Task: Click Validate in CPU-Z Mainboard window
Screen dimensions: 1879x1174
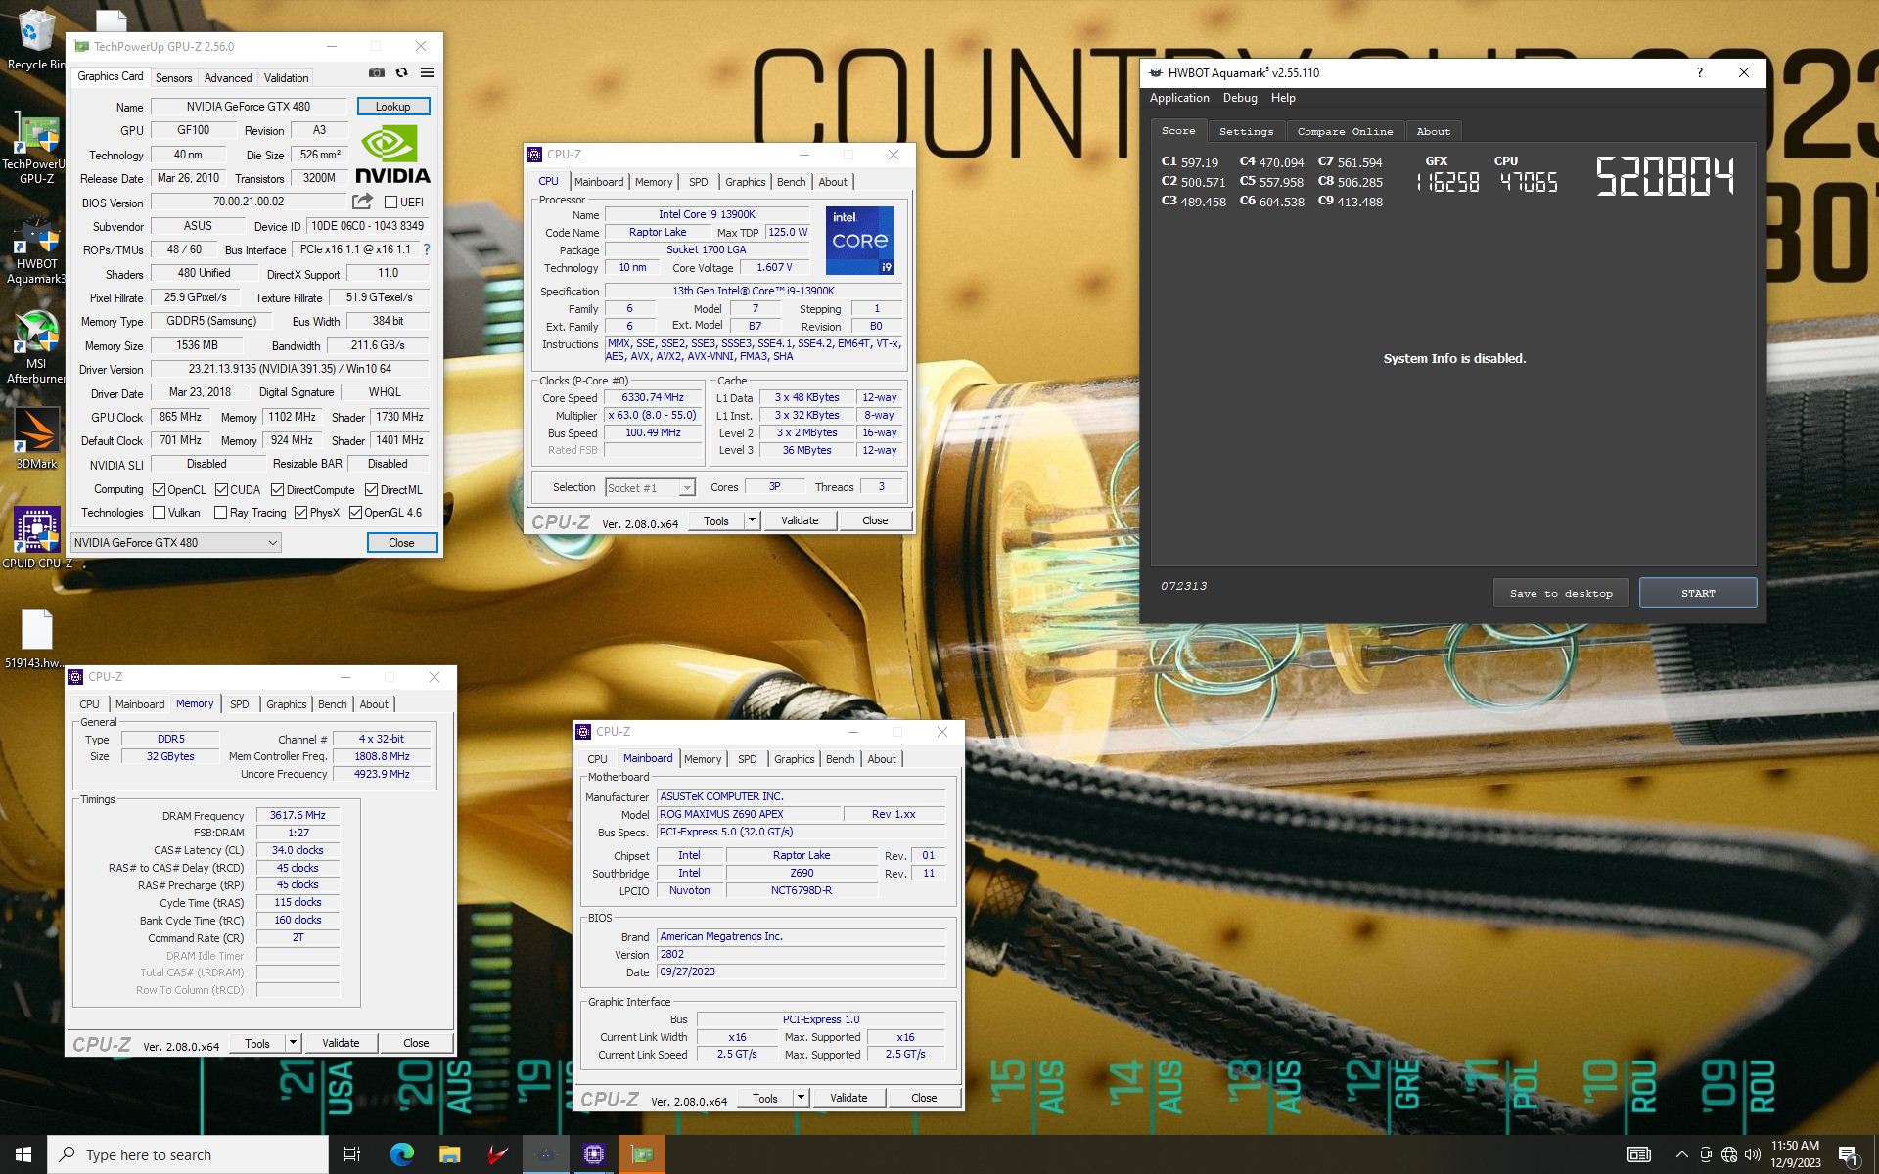Action: [848, 1098]
